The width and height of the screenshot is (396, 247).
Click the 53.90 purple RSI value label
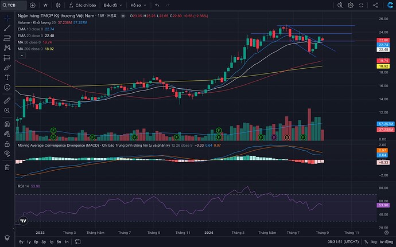pyautogui.click(x=383, y=205)
